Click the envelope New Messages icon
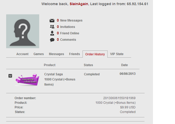The image size is (175, 124). pyautogui.click(x=52, y=20)
